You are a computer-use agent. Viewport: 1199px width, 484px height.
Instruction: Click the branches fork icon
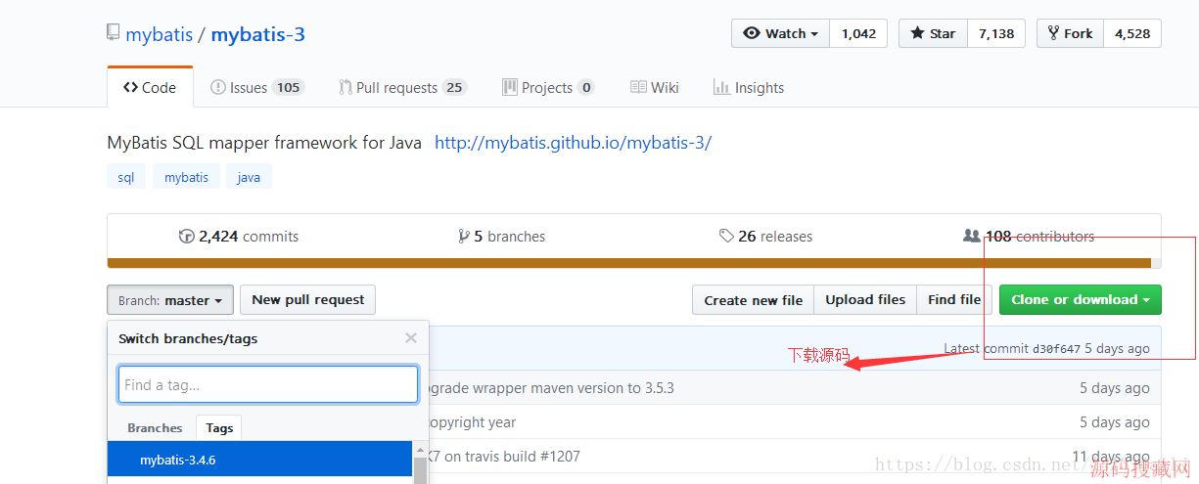[463, 237]
